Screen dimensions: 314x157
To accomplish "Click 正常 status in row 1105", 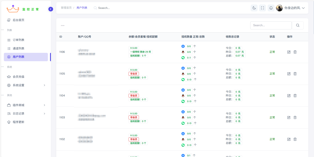I will [x=272, y=74].
